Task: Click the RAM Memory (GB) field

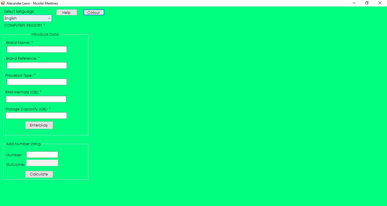Action: (36, 99)
